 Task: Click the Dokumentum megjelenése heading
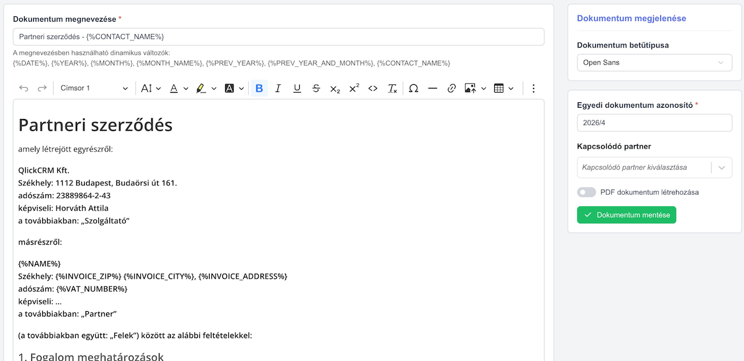pyautogui.click(x=631, y=18)
